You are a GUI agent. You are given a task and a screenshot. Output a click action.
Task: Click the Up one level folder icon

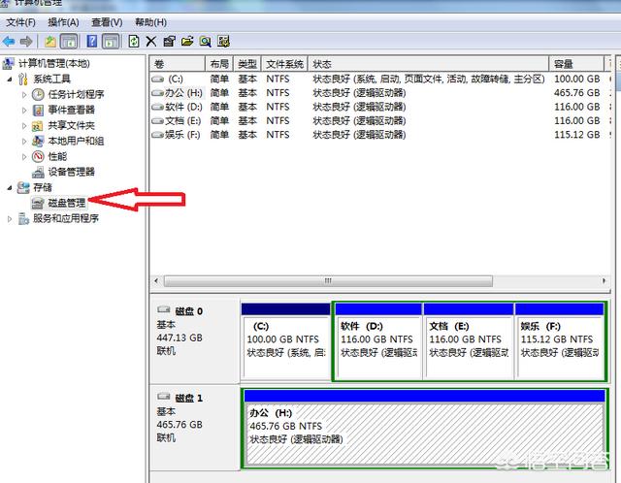(49, 41)
